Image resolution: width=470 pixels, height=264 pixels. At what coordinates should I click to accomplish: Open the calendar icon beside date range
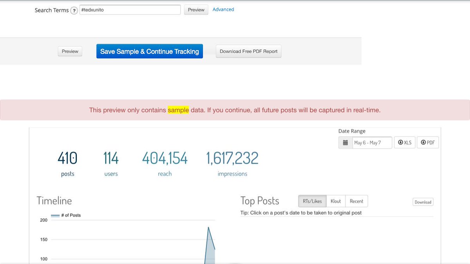tap(345, 143)
